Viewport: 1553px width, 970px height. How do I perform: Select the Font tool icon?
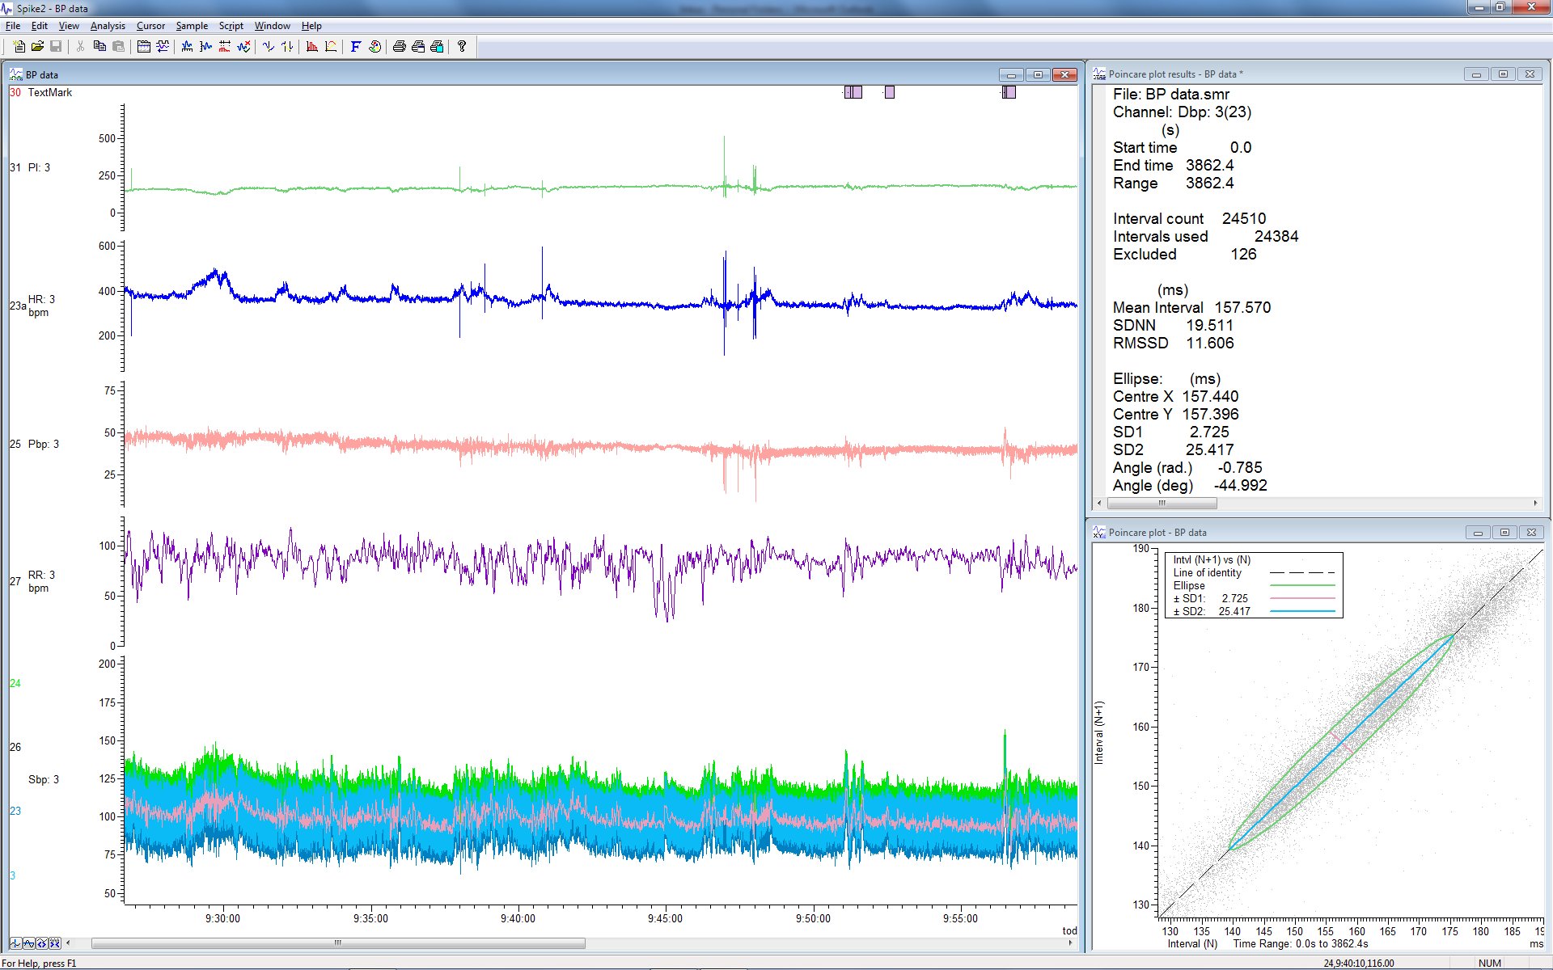[354, 46]
